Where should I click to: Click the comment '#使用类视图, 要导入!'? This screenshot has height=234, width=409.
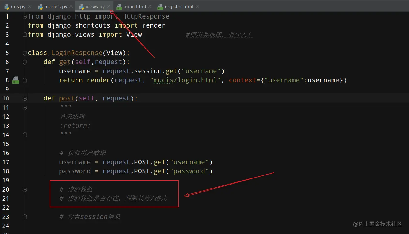[218, 35]
